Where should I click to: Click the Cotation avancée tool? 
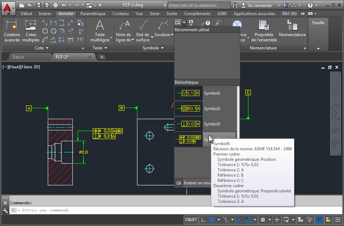[12, 31]
